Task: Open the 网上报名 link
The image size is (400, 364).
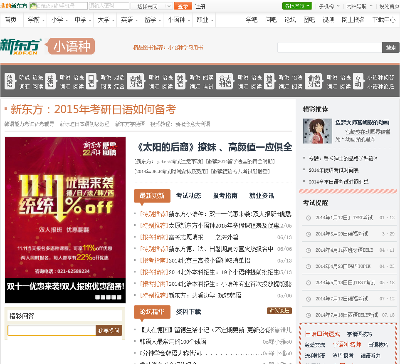Action: [x=353, y=20]
